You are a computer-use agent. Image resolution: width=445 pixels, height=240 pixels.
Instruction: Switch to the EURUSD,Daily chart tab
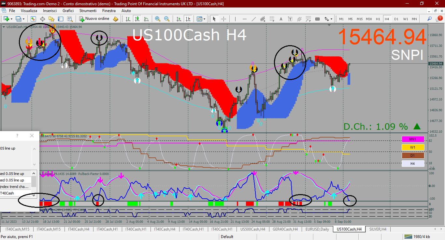pyautogui.click(x=317, y=229)
